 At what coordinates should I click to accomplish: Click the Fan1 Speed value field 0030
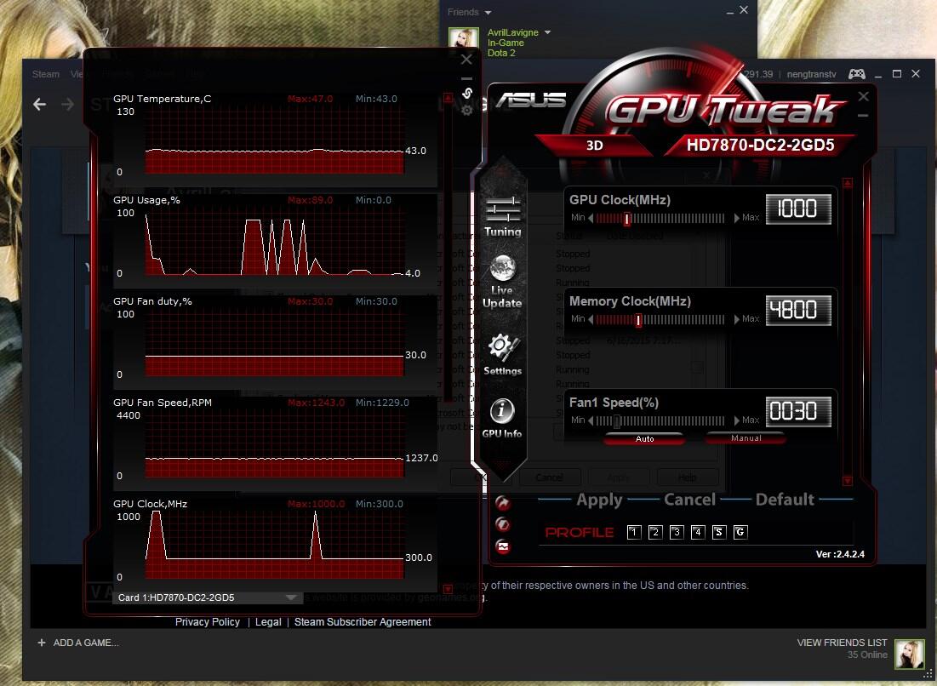point(798,411)
